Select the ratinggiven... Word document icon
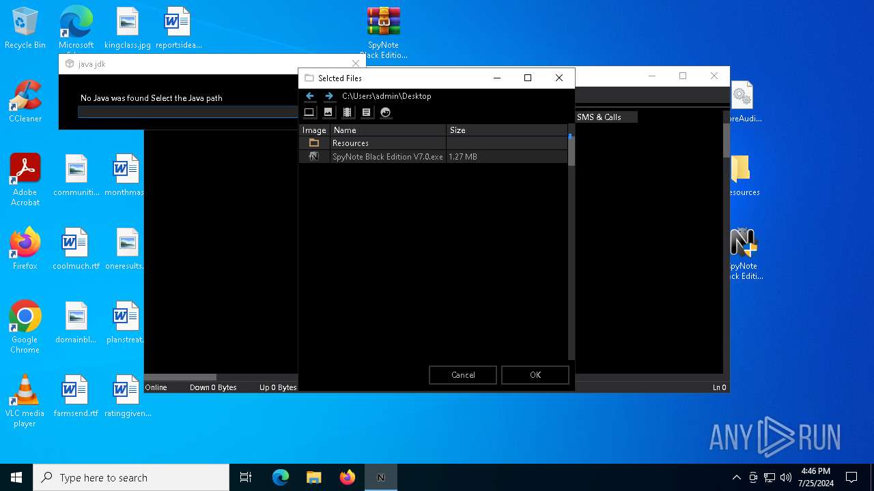 (128, 396)
